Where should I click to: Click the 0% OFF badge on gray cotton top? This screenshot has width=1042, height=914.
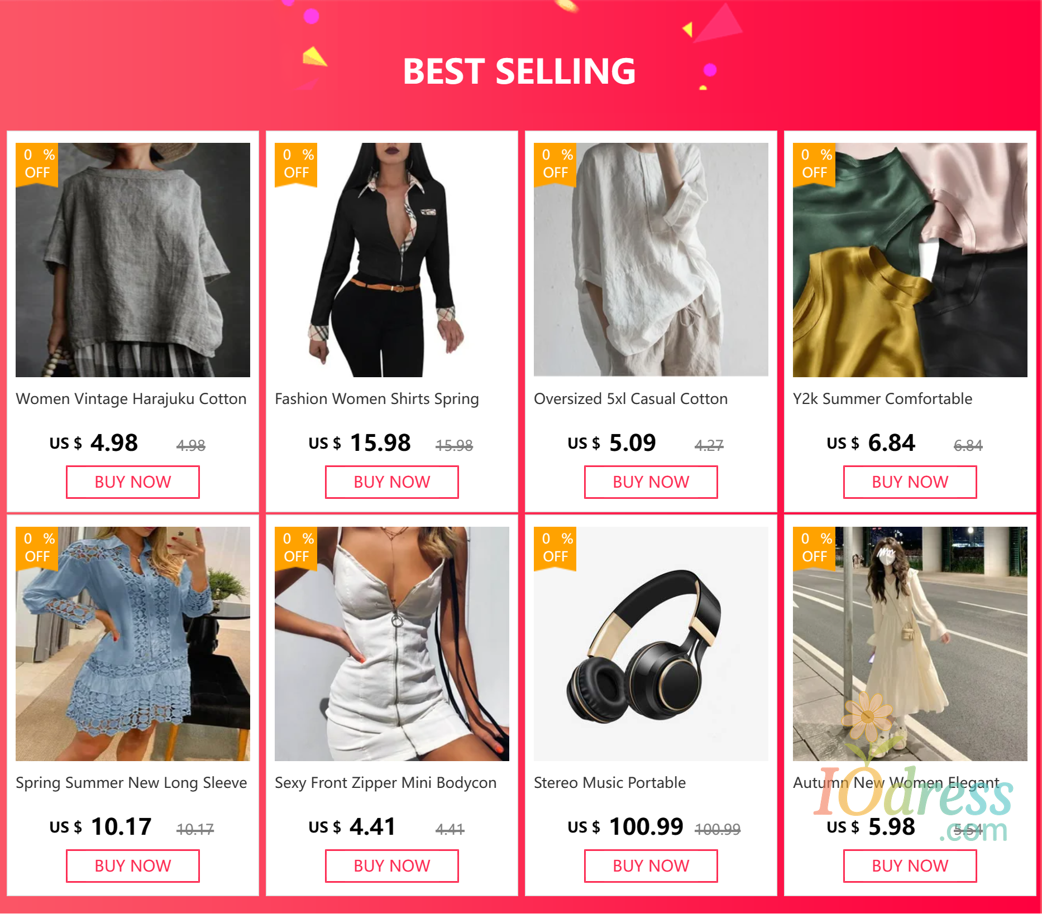37,164
